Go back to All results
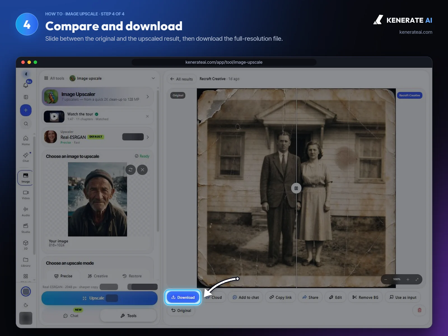 [x=181, y=79]
